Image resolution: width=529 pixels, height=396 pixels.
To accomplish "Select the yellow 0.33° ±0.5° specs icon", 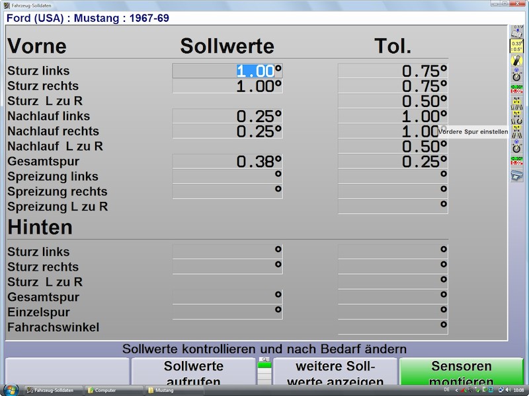I will click(x=516, y=46).
